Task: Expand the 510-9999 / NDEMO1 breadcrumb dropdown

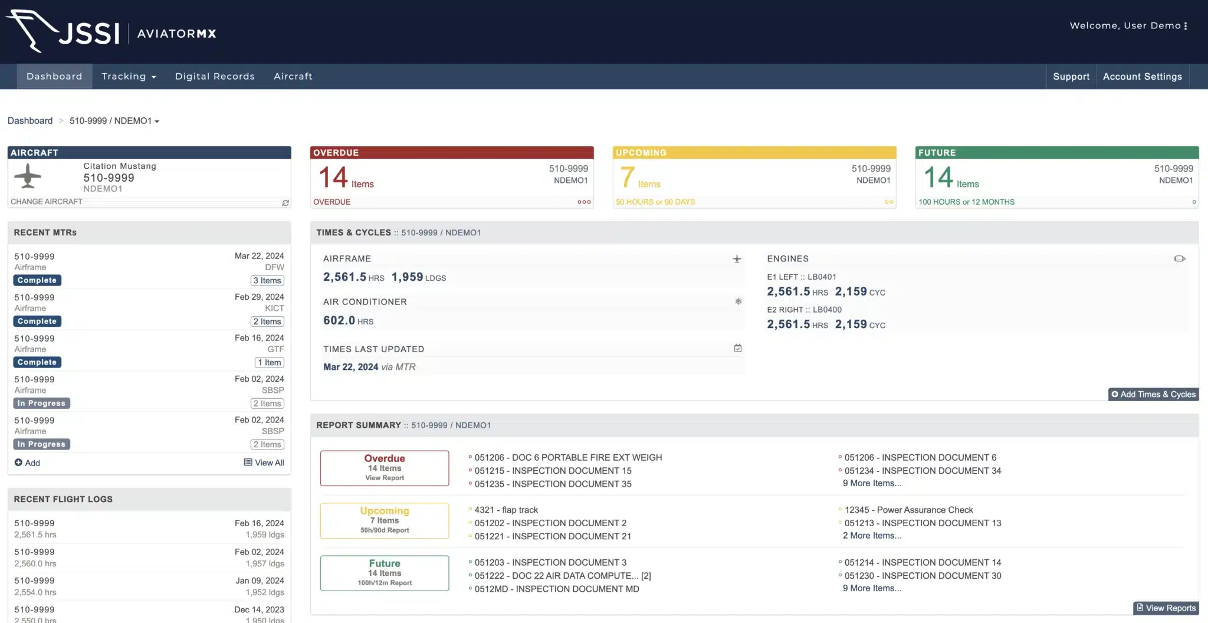Action: 114,121
